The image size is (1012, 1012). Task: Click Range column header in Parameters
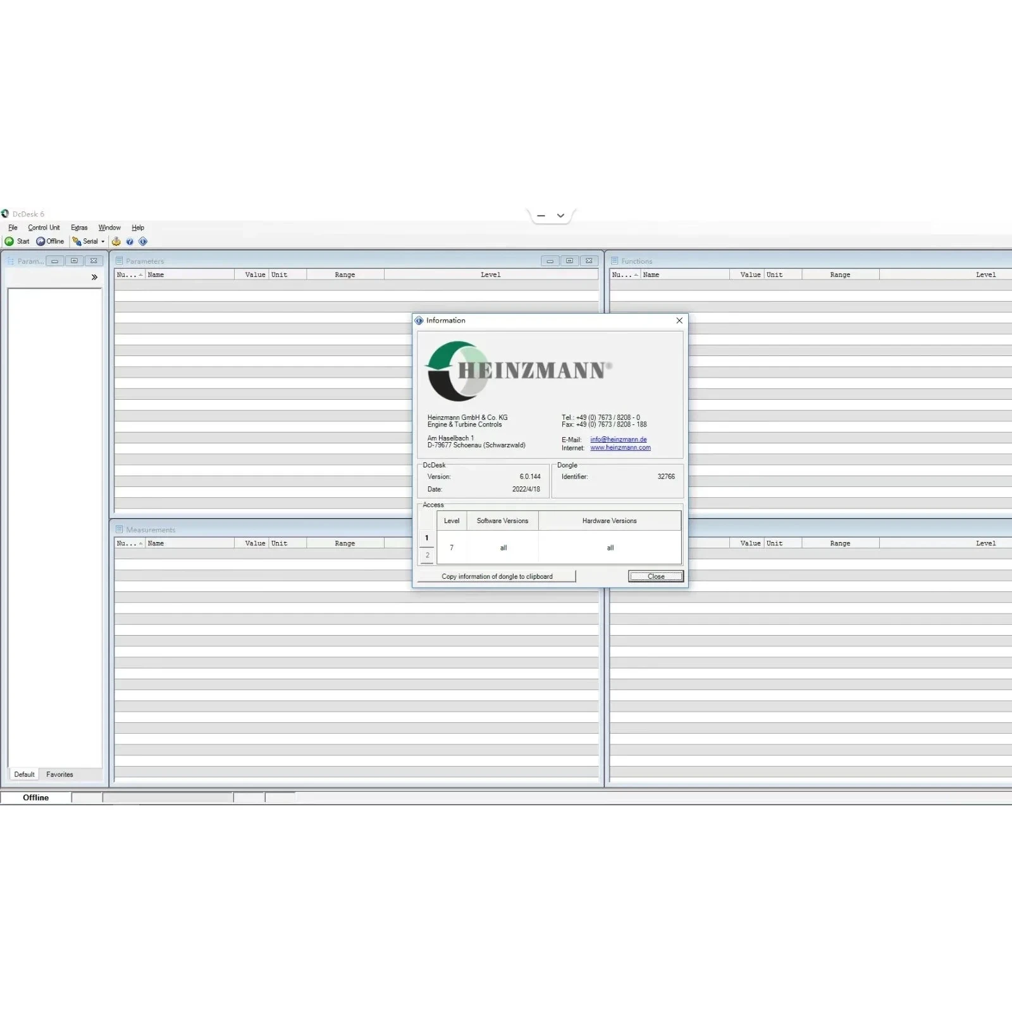pos(345,275)
